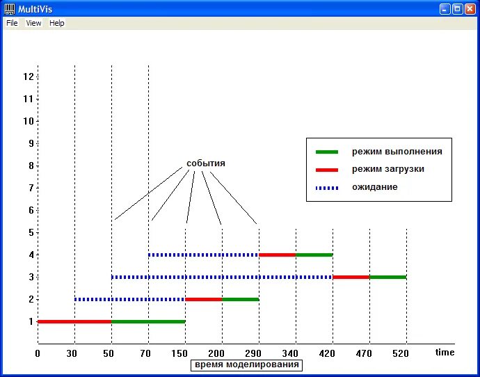Minimize the MultiVis window
The width and height of the screenshot is (480, 377).
445,9
